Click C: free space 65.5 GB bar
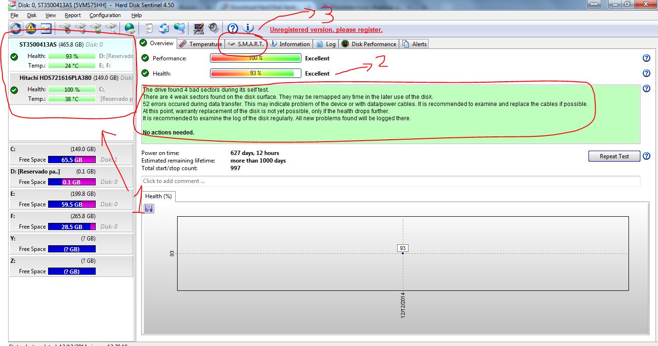The width and height of the screenshot is (658, 346). pos(72,160)
